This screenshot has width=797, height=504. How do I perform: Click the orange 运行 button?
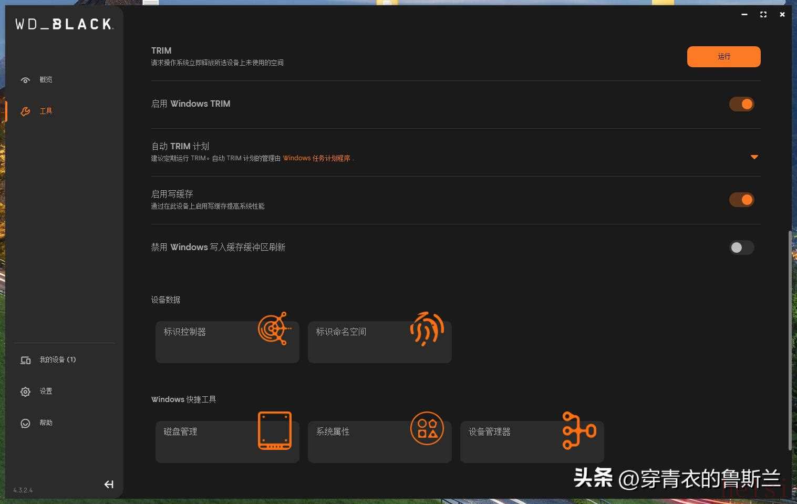723,57
